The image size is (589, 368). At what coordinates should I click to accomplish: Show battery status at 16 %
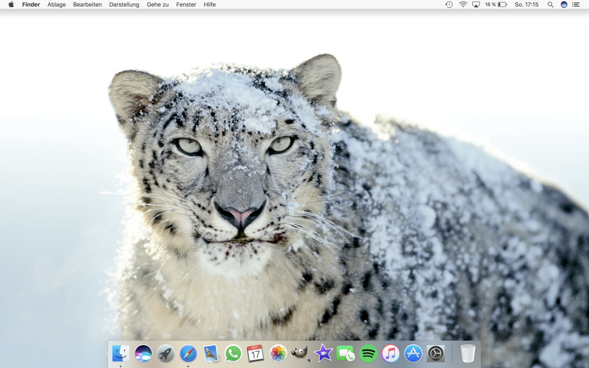point(496,4)
